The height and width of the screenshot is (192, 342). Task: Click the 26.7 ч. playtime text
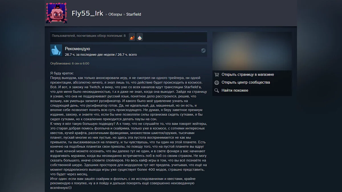point(101,55)
